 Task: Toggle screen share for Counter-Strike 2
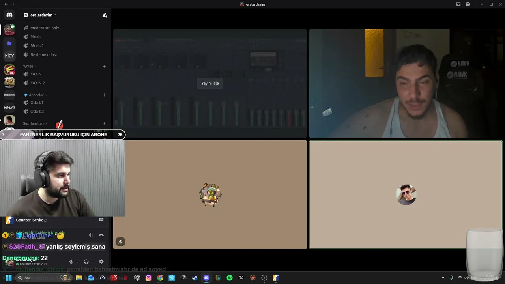click(x=101, y=220)
